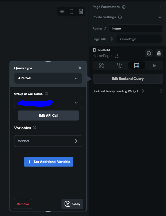Viewport: 166px width, 216px height.
Task: Copy the Scaffold widget with the copy icon
Action: (149, 53)
